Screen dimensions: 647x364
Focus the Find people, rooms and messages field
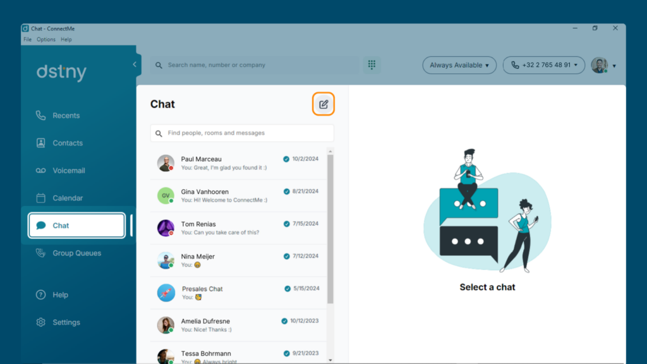[242, 133]
